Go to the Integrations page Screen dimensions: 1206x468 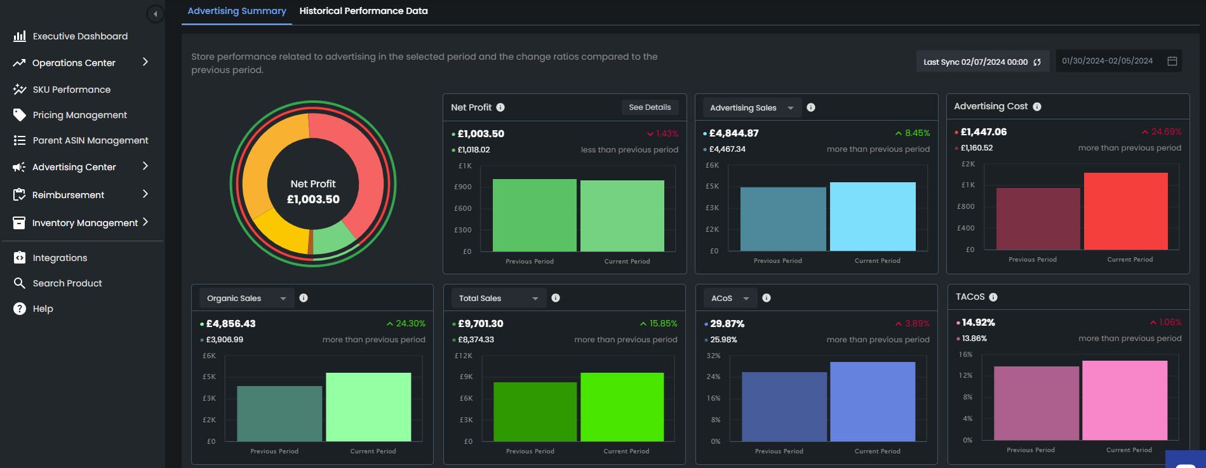coord(60,258)
